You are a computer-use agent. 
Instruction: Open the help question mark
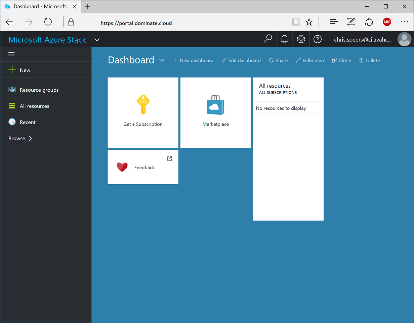click(x=317, y=39)
